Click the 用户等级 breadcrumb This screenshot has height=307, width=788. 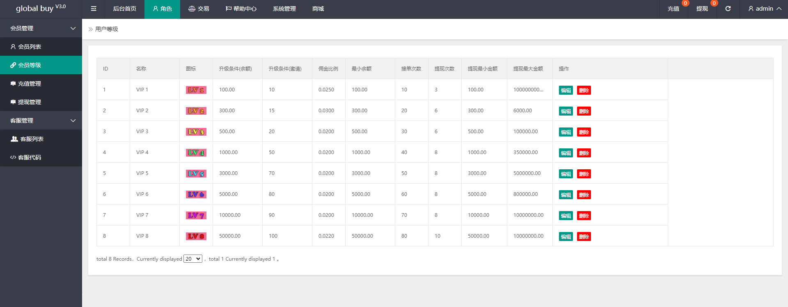[107, 29]
